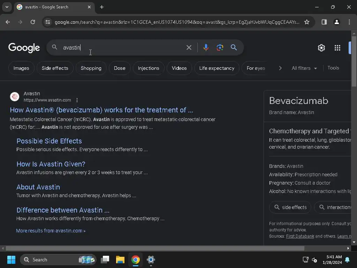Open File Explorer from taskbar
357x268 pixels.
point(120,260)
